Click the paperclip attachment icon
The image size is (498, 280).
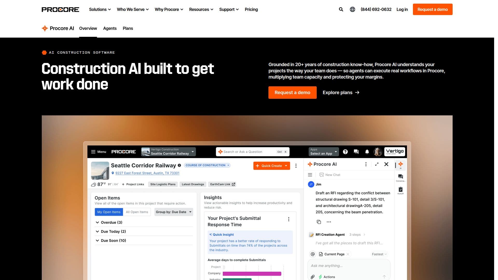313,277
